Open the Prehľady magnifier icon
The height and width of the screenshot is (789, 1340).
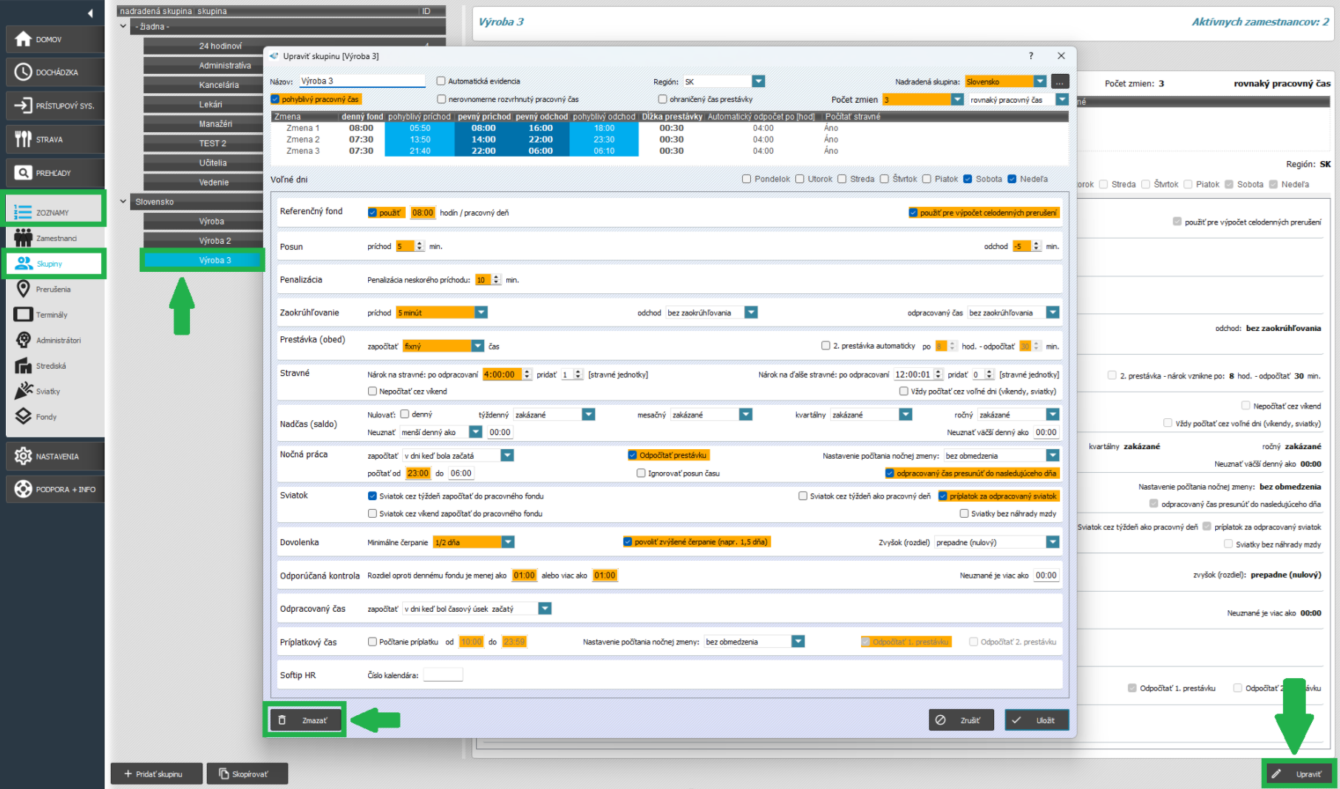(23, 173)
